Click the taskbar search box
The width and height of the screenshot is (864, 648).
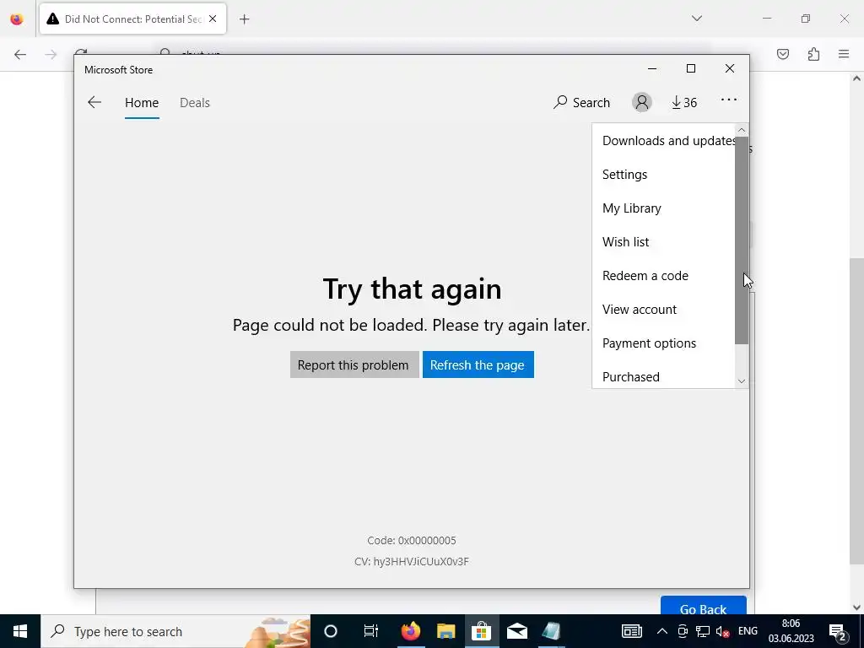pos(175,631)
